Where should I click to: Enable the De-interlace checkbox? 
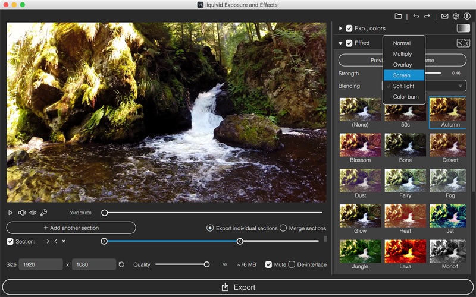[292, 264]
